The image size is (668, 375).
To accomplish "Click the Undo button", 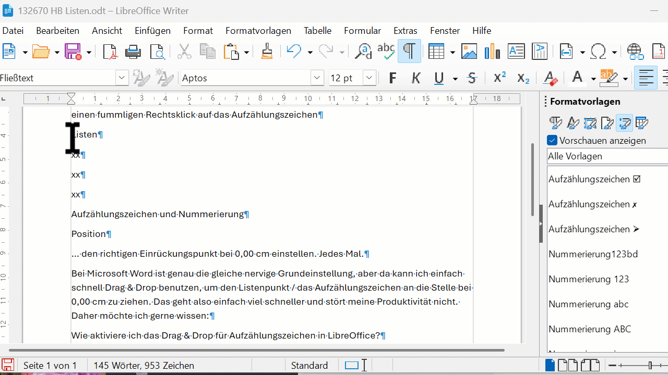I will pos(294,52).
